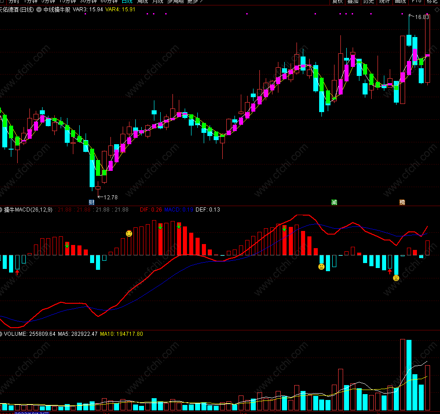The width and height of the screenshot is (440, 414).
Task: Click the VAR4: 15.91 value
Action: [x=120, y=9]
